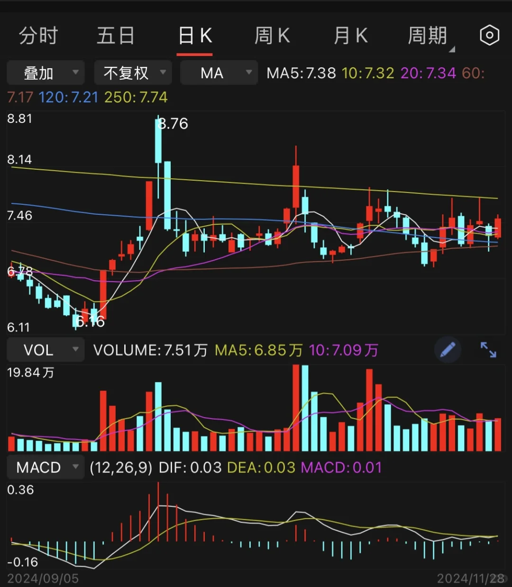Tap the VOLUME:7.51万 readout
The image size is (512, 587).
pyautogui.click(x=150, y=350)
